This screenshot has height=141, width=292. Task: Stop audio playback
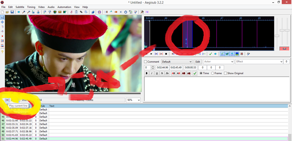click(166, 54)
